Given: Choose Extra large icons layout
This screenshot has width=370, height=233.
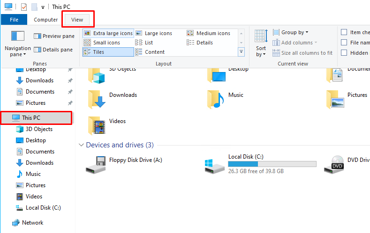Looking at the screenshot, I should [x=108, y=33].
